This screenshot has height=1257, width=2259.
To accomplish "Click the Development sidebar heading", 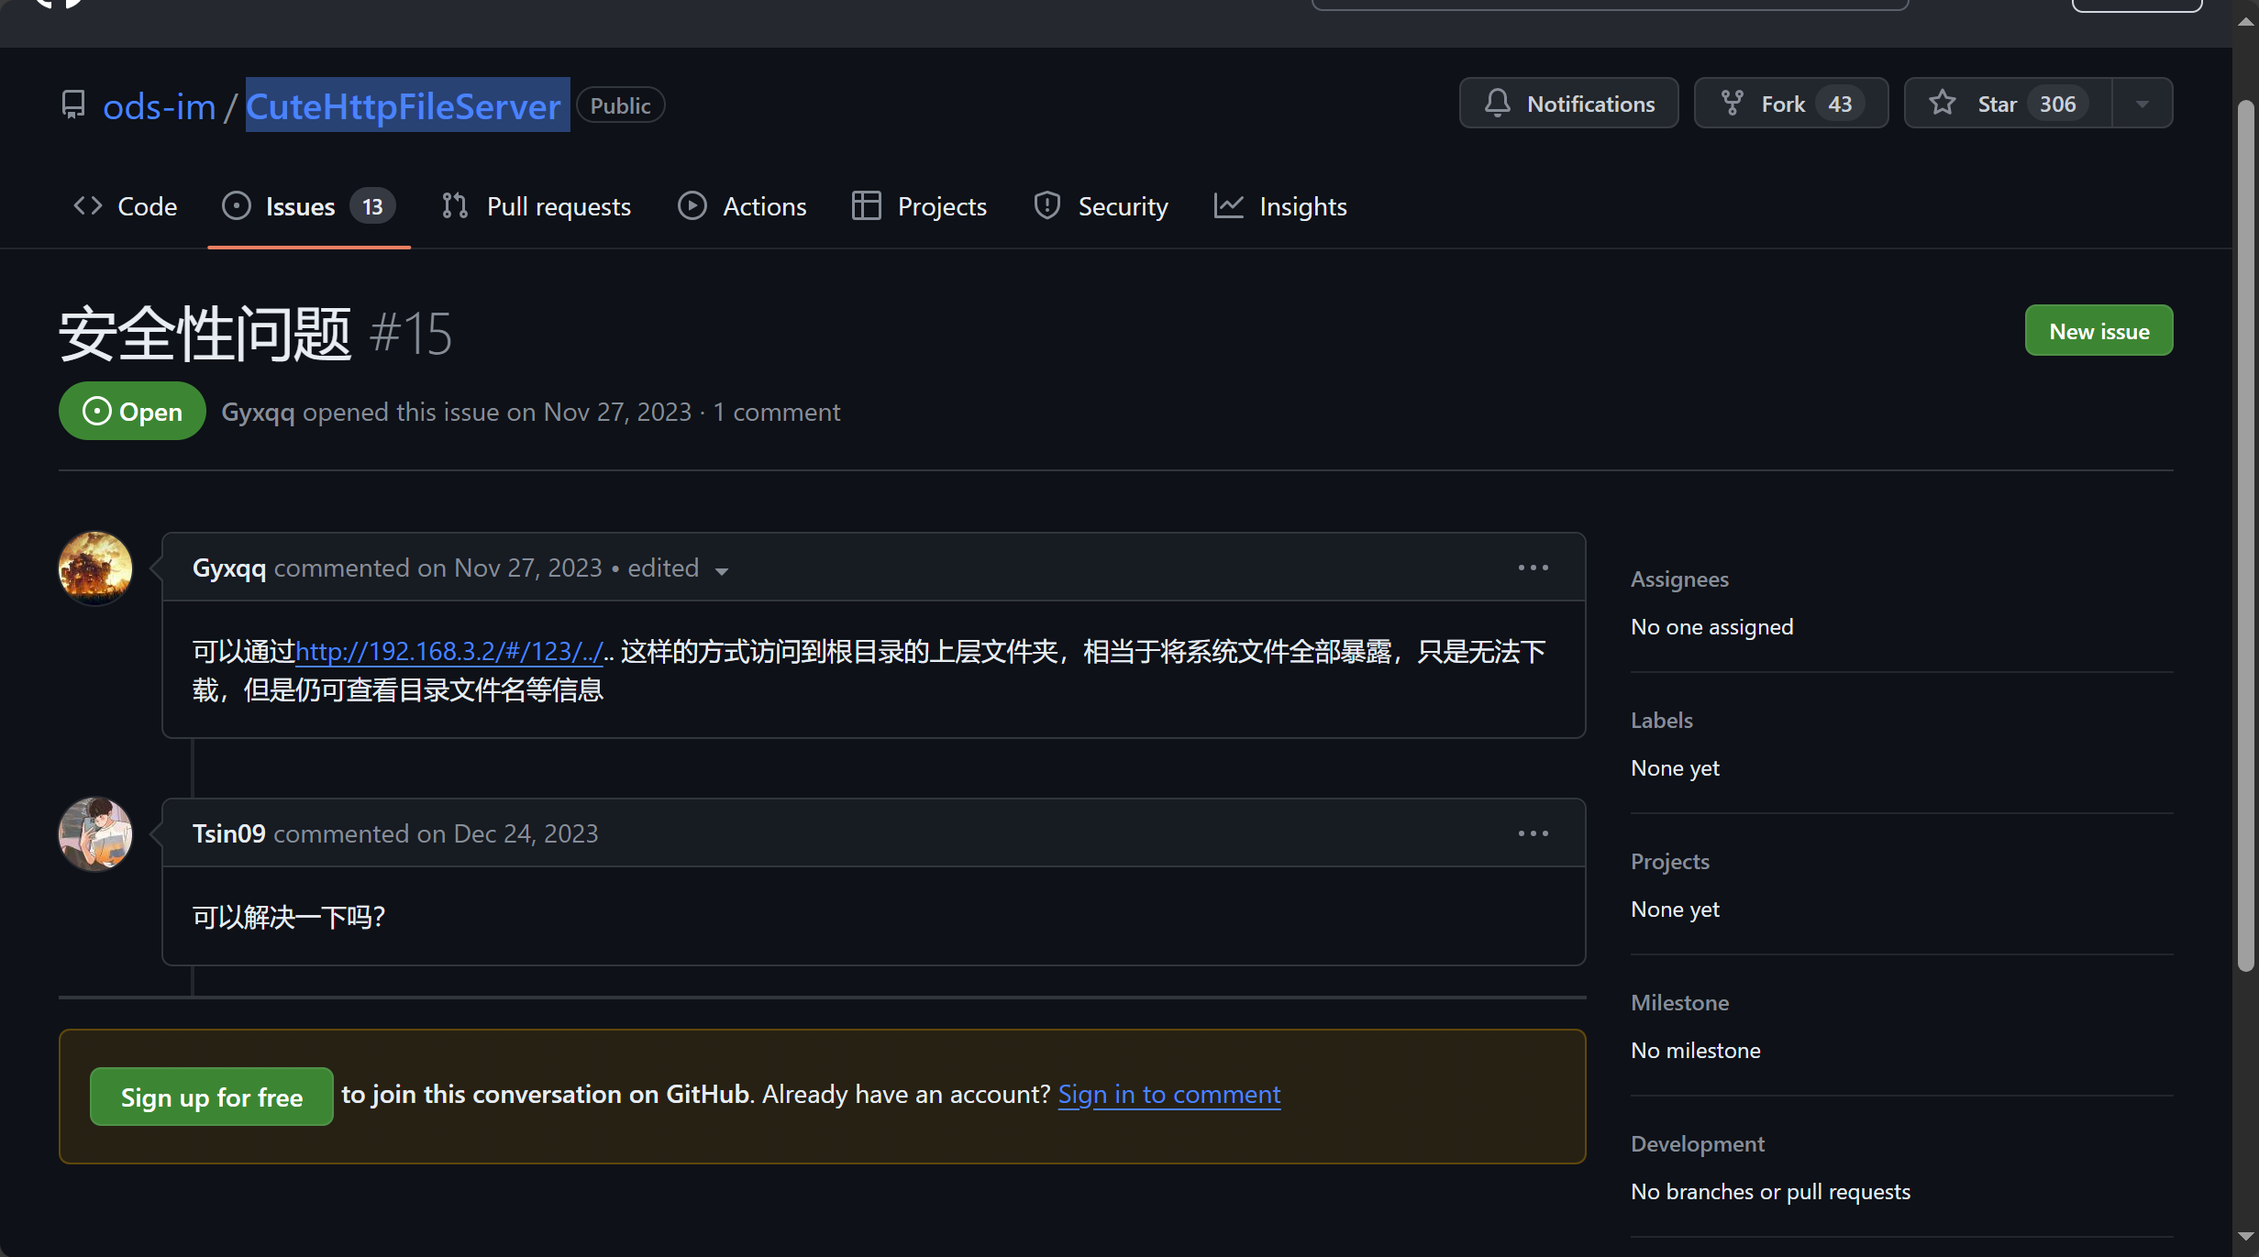I will 1697,1143.
